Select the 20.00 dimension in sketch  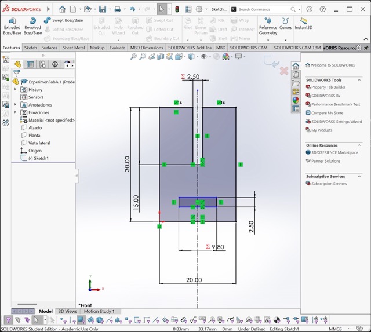point(194,280)
